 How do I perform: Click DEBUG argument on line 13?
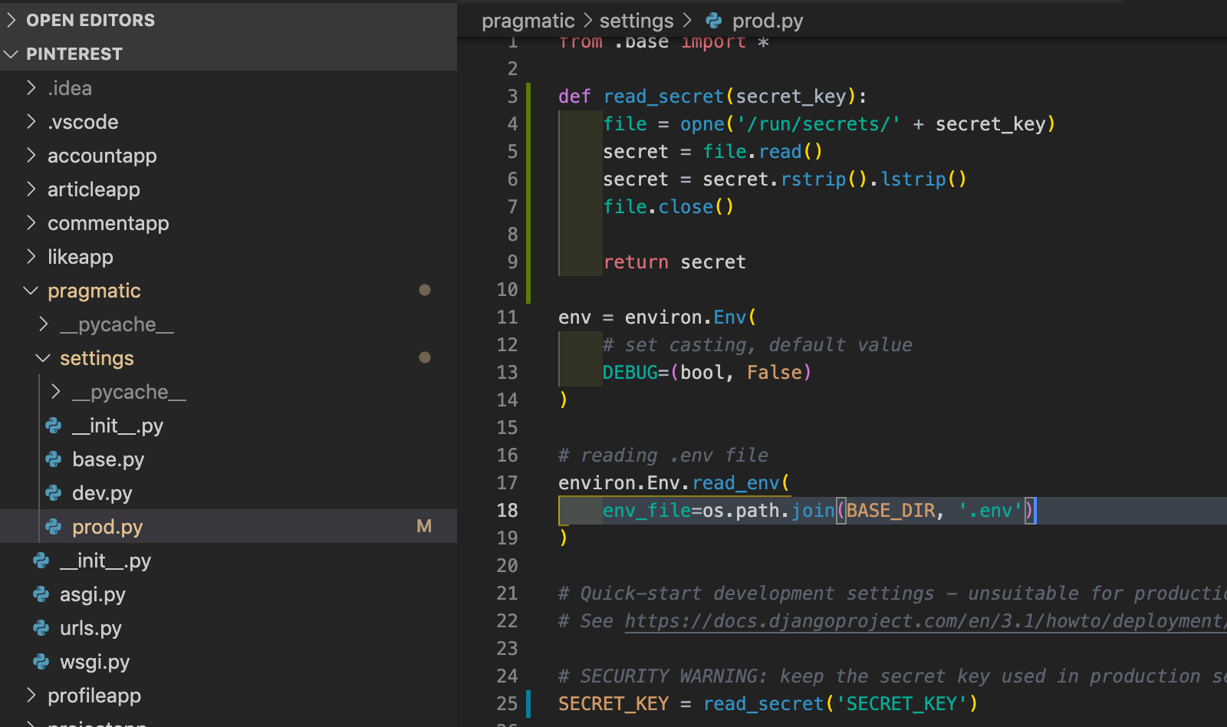[x=630, y=373]
